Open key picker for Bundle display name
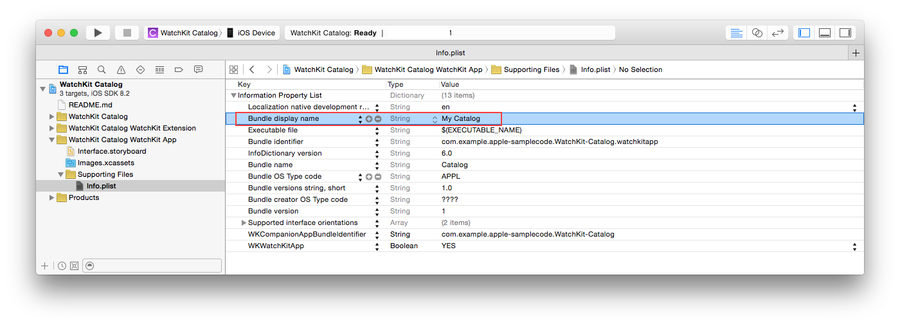 360,119
